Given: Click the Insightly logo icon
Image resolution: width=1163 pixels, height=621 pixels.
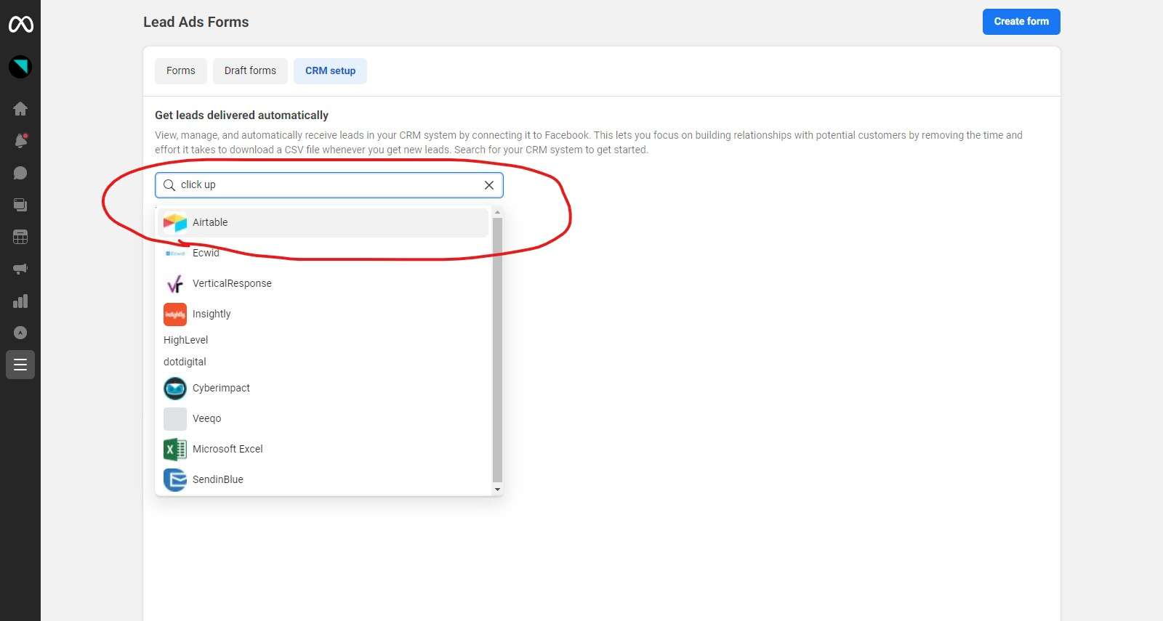Looking at the screenshot, I should pyautogui.click(x=175, y=314).
